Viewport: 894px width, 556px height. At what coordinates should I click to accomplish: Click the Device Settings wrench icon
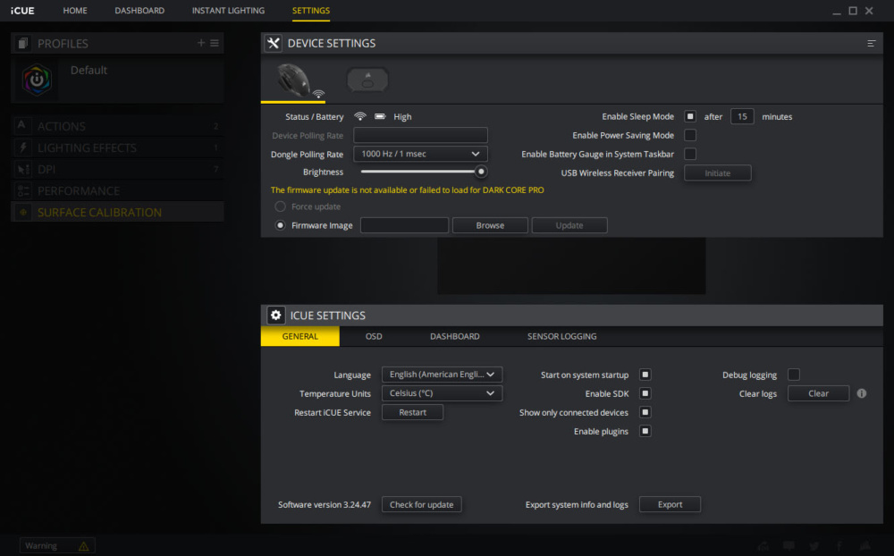(274, 43)
